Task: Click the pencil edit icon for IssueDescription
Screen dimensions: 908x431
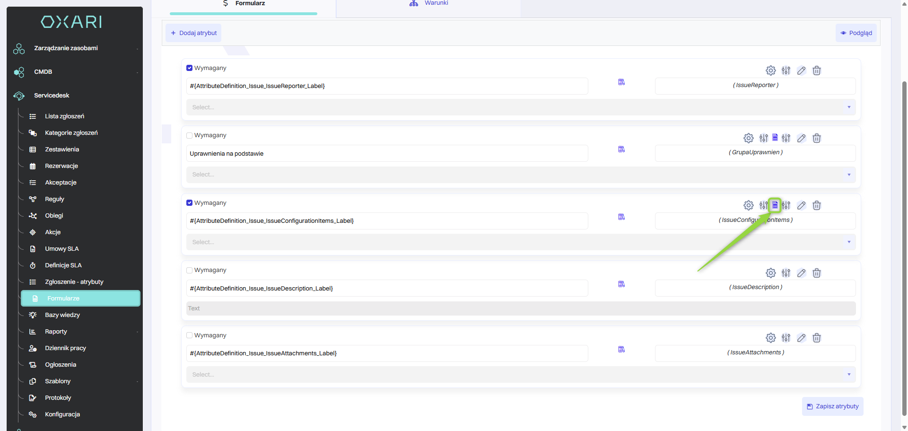Action: click(x=801, y=273)
